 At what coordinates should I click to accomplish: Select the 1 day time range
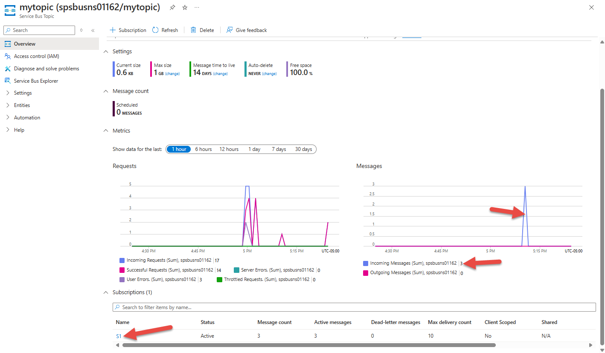coord(254,149)
